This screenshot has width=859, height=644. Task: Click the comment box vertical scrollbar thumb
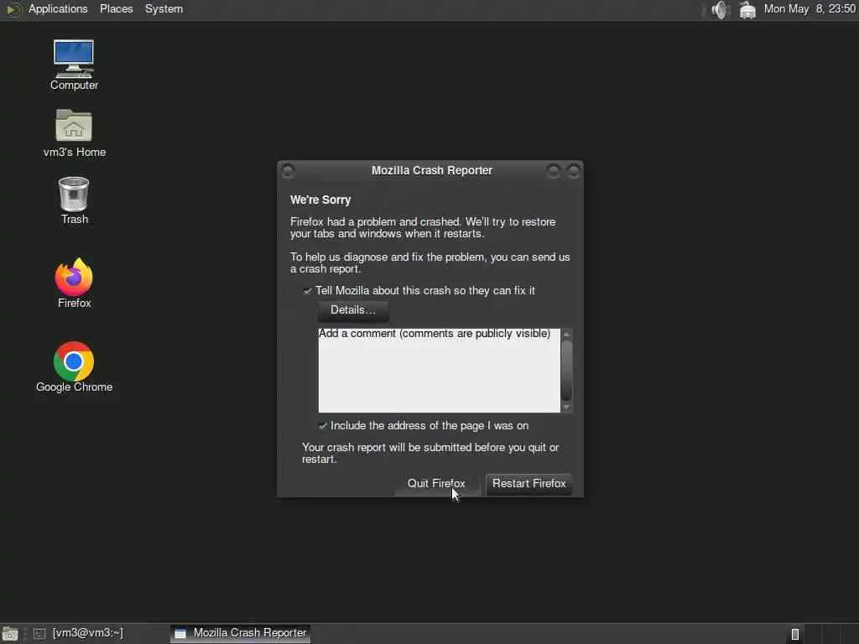point(567,371)
